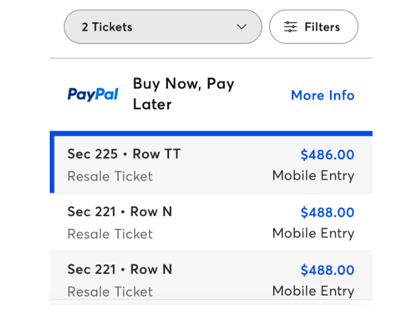Screen dimensions: 399x322
Task: Click the Buy Now, Pay Later text
Action: (x=183, y=94)
